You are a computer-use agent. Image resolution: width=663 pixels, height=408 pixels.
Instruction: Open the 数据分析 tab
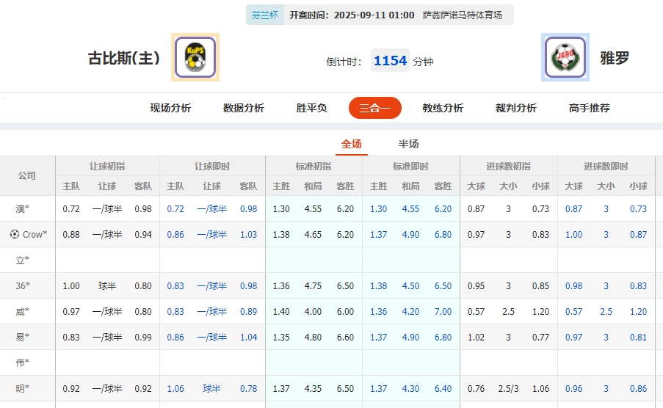tap(244, 108)
